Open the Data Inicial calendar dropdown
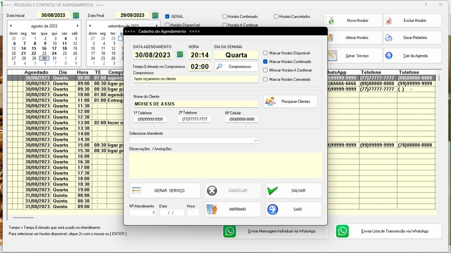Viewport: 451px width, 253px height. (x=76, y=15)
